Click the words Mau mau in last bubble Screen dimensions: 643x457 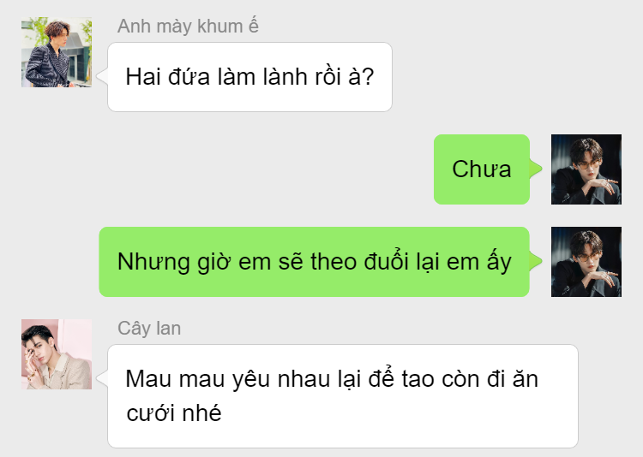click(x=175, y=379)
